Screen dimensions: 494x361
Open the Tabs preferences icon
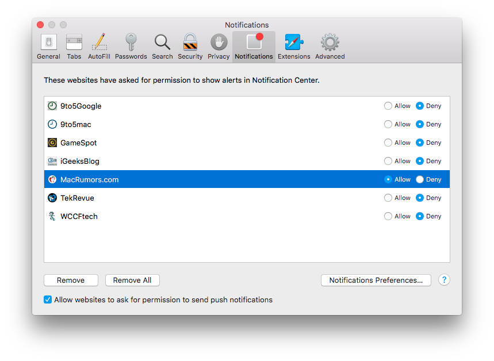(74, 42)
